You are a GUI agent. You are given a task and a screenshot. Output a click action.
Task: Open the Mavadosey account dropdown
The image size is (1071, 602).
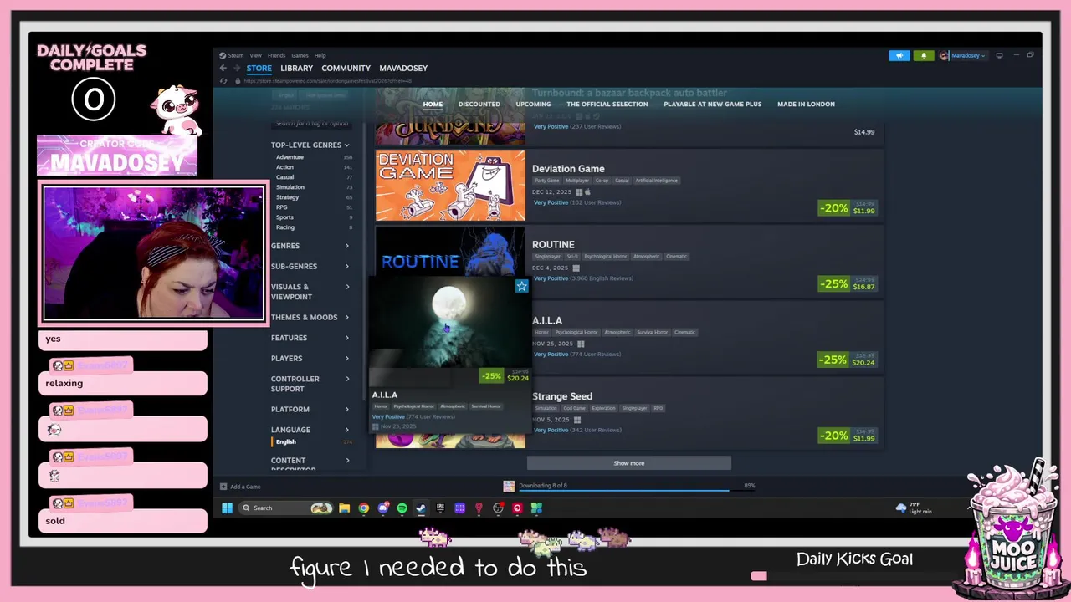pos(968,55)
